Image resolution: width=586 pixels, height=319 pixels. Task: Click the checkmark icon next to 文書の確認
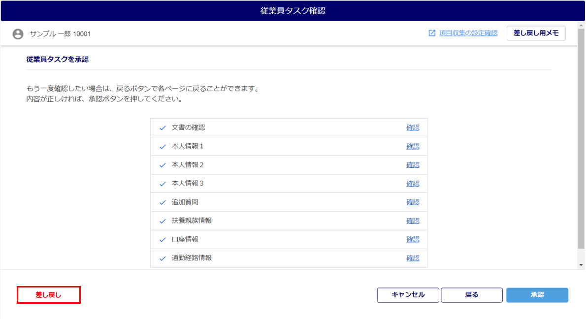point(163,128)
